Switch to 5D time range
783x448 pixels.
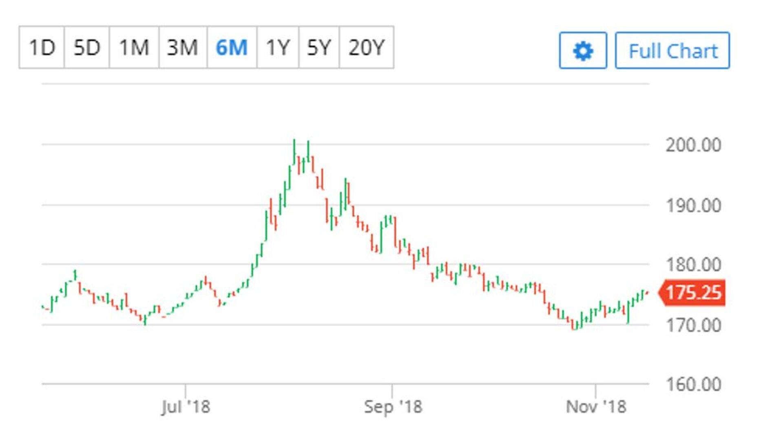[x=86, y=47]
